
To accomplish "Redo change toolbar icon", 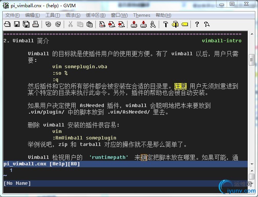I will pos(58,24).
